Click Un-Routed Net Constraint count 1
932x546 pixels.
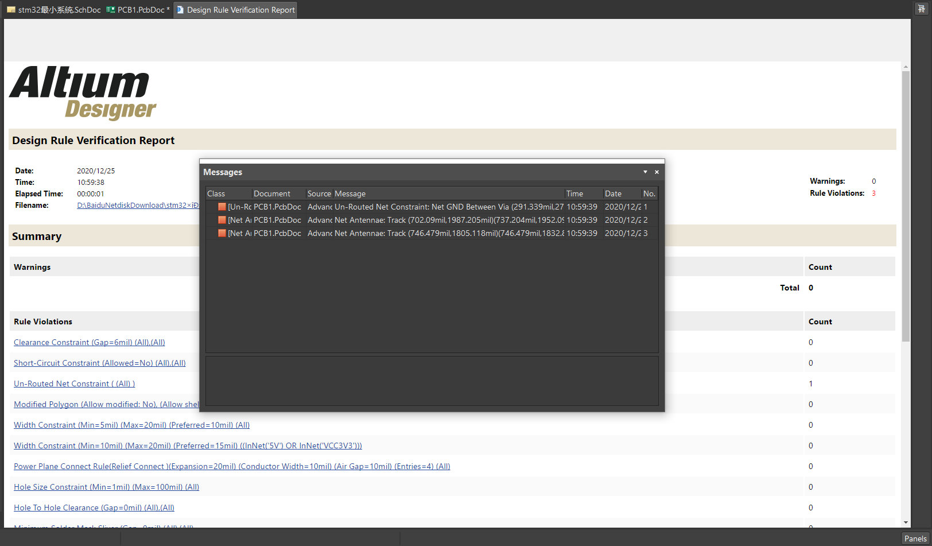(810, 384)
